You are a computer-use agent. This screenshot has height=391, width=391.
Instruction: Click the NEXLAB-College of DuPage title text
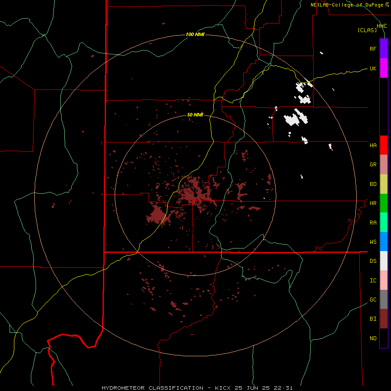tap(347, 5)
